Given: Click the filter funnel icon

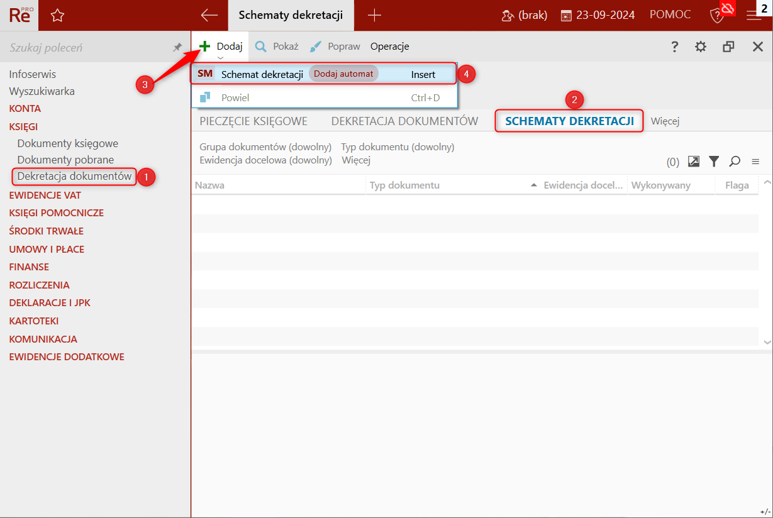Looking at the screenshot, I should coord(714,162).
